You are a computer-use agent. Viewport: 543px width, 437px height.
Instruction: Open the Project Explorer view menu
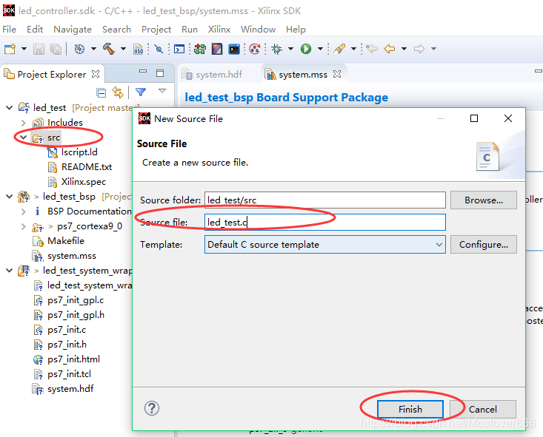pyautogui.click(x=162, y=91)
